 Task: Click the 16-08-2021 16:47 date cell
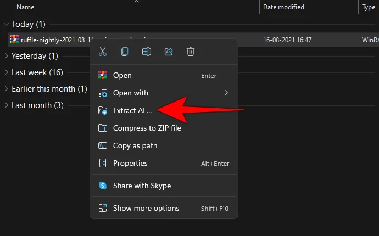[x=287, y=40]
